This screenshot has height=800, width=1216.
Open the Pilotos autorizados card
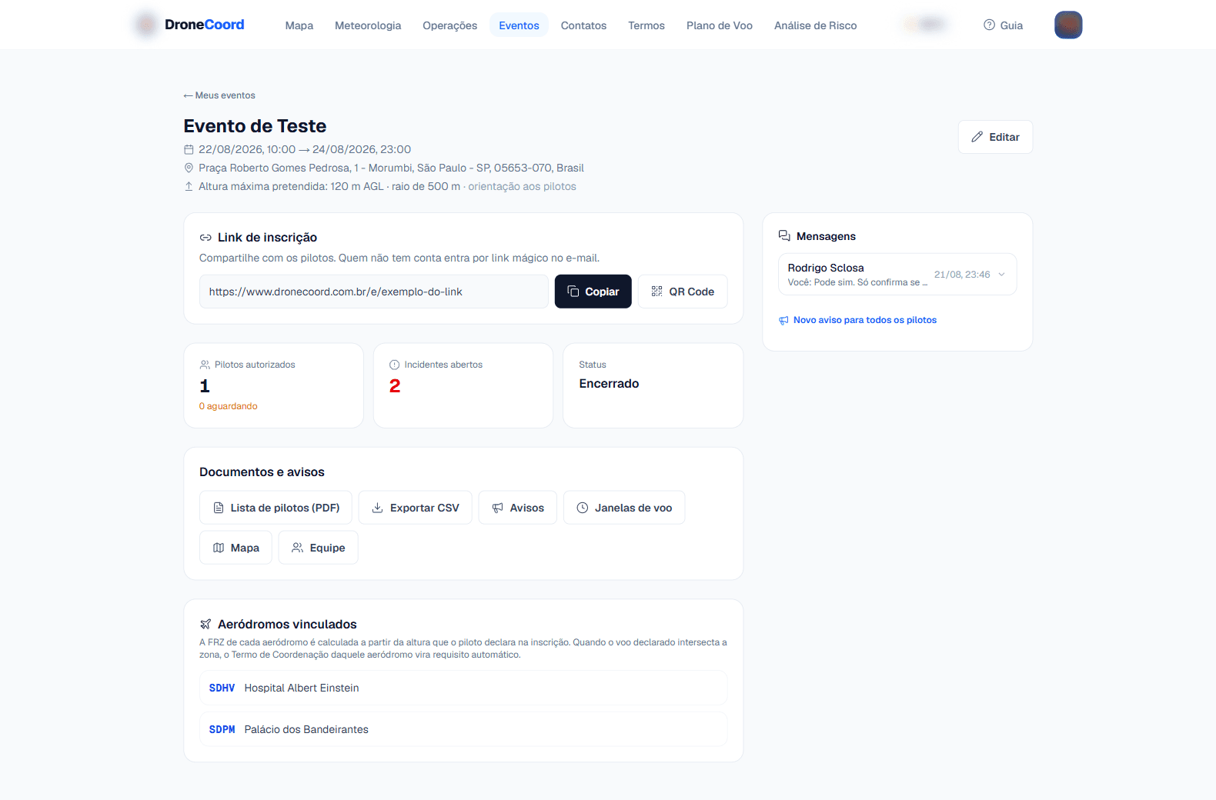[x=273, y=385]
